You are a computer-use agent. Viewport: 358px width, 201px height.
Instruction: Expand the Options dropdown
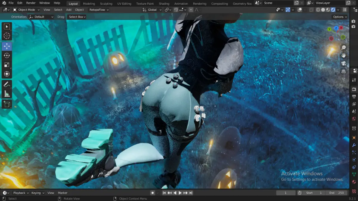(340, 17)
